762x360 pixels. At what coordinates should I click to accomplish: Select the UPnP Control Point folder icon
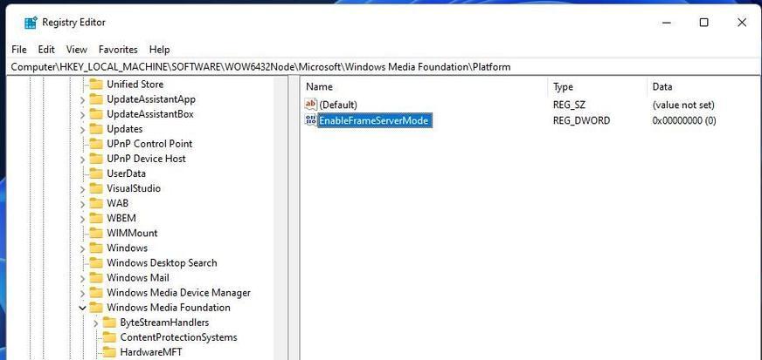click(96, 144)
